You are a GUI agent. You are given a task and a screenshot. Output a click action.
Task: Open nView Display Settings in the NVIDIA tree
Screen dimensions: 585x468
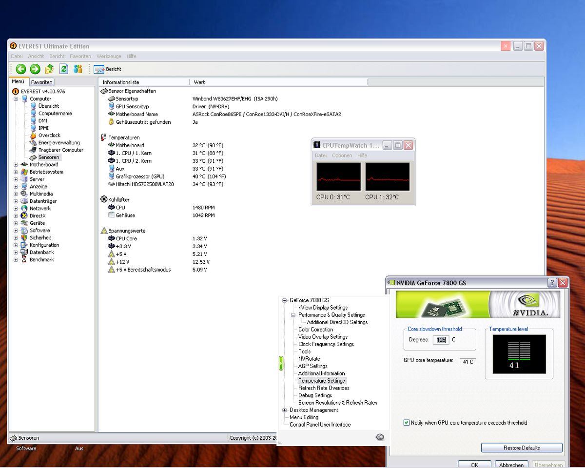(x=323, y=308)
